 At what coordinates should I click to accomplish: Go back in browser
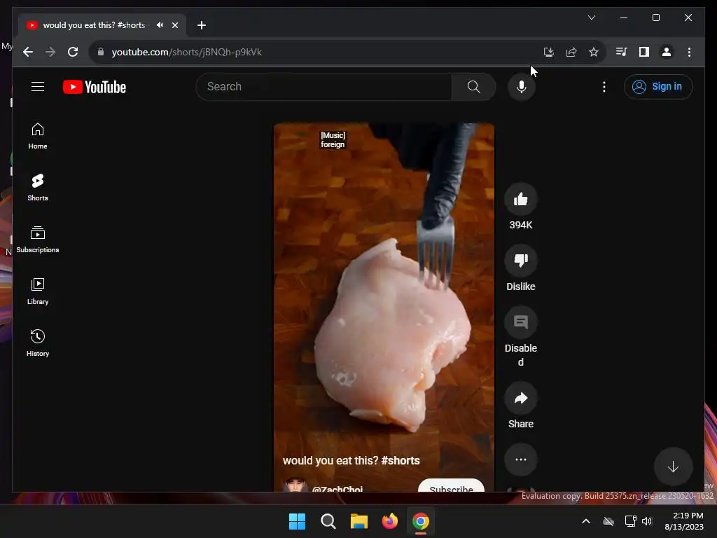click(28, 52)
